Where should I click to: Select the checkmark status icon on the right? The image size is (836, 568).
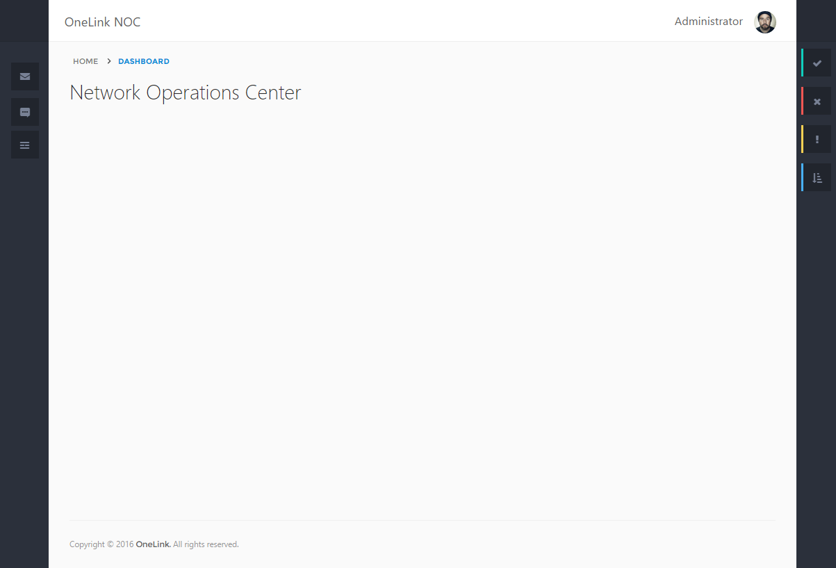817,63
